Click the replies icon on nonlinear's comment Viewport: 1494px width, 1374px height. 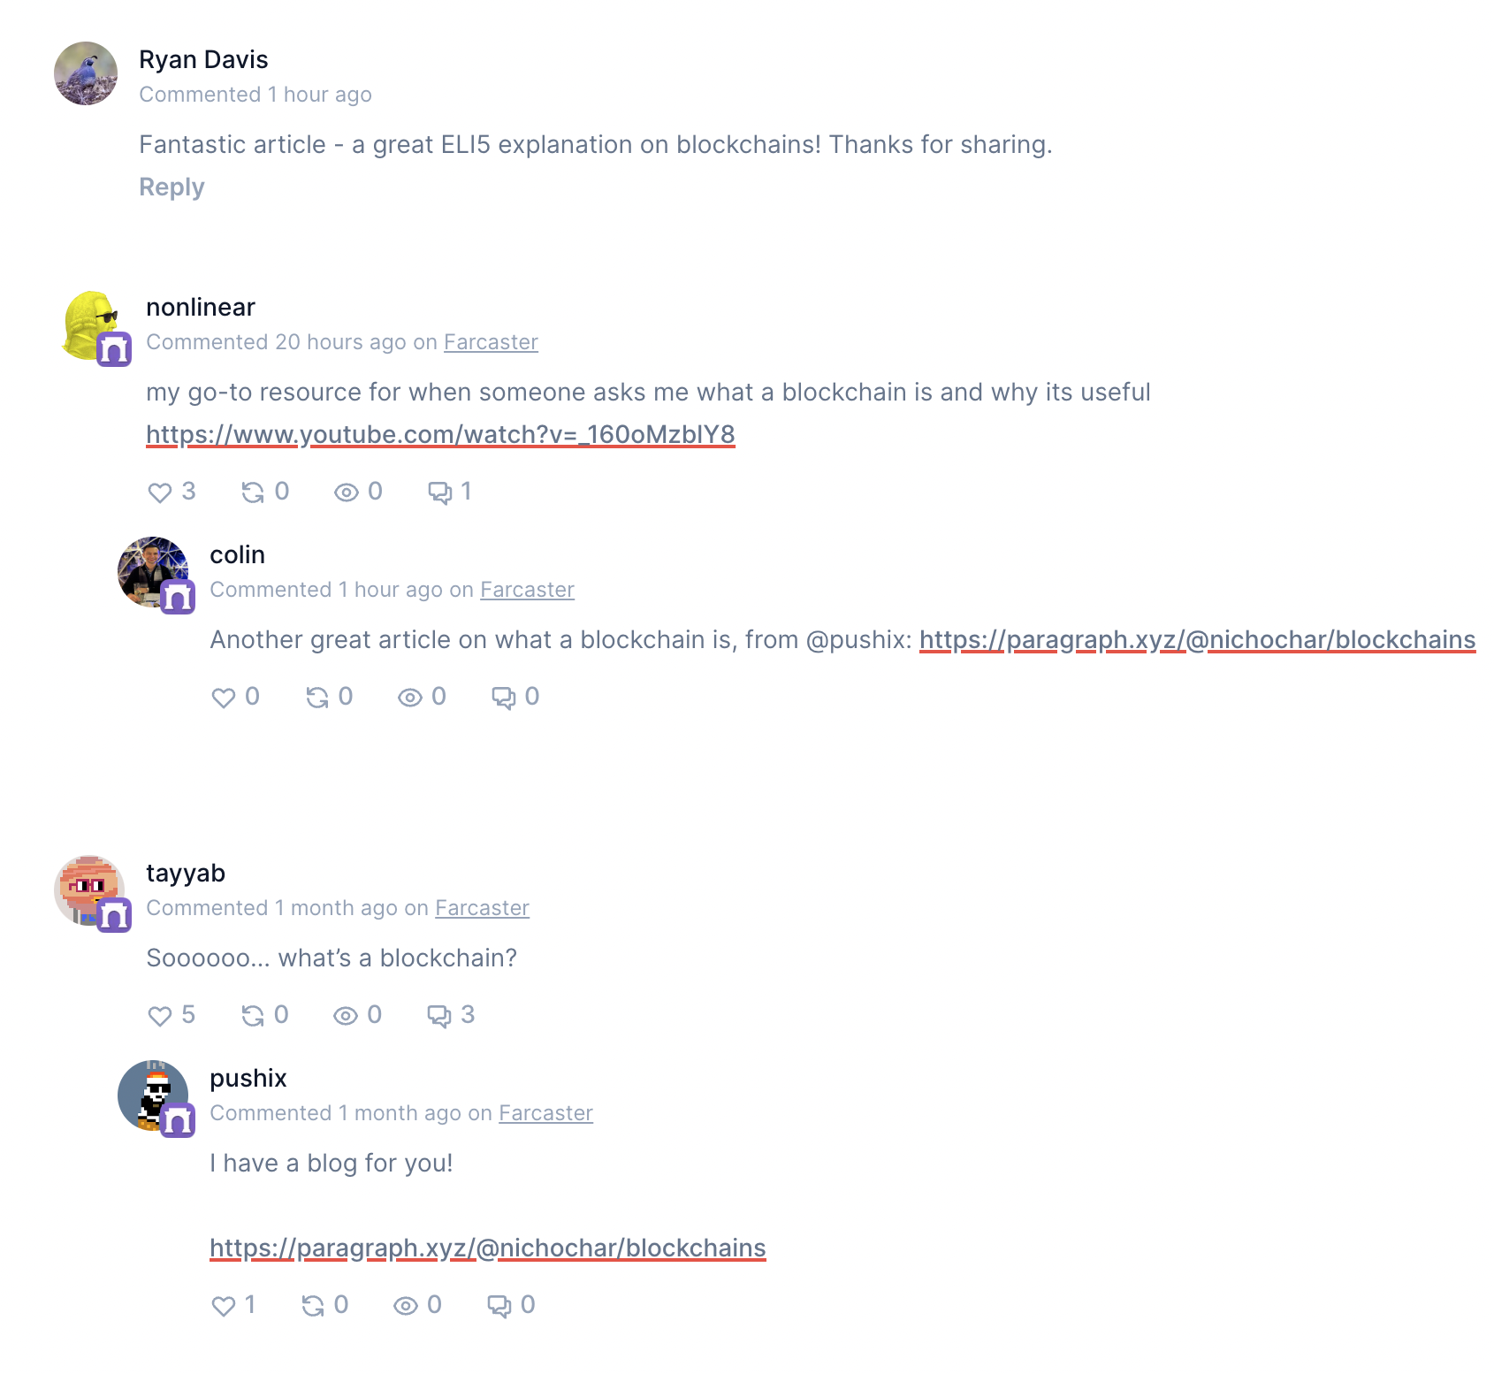coord(439,492)
